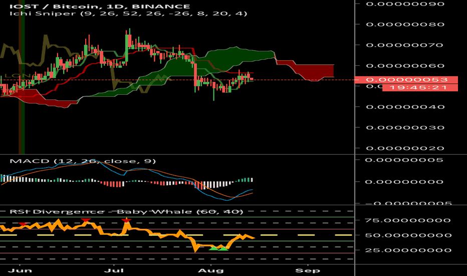467x276 pixels.
Task: Click price level 0.00000020 on axis
Action: (405, 148)
